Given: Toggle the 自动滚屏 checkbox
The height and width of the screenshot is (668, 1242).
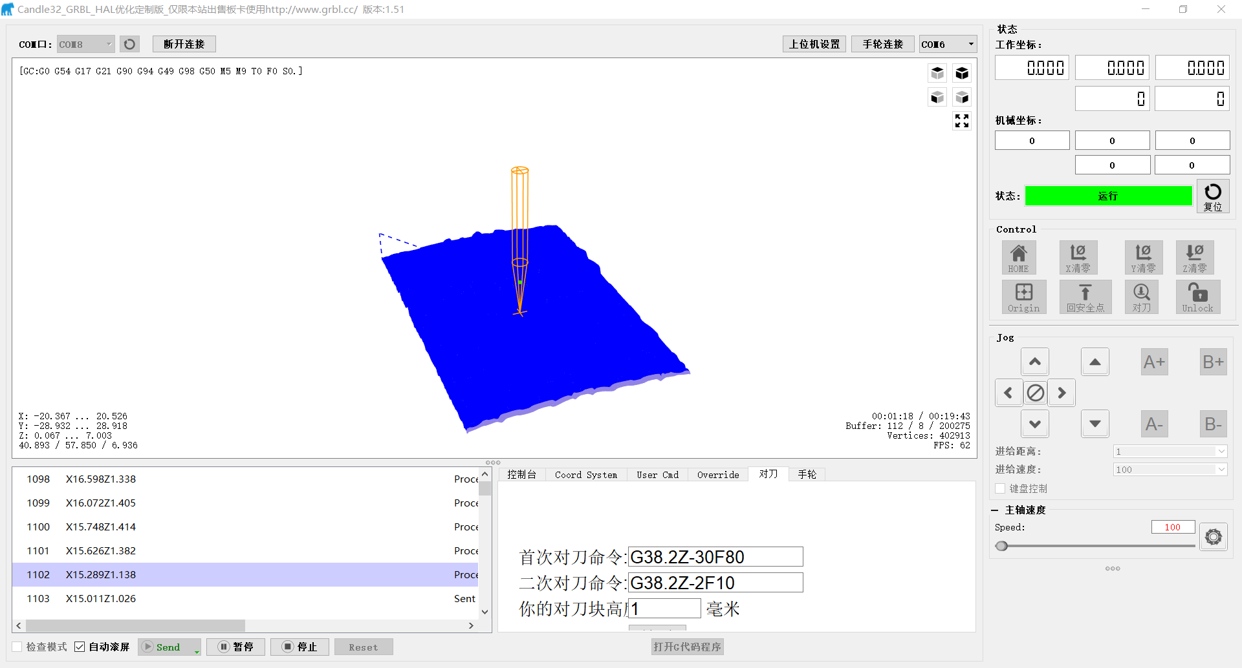Looking at the screenshot, I should [80, 647].
